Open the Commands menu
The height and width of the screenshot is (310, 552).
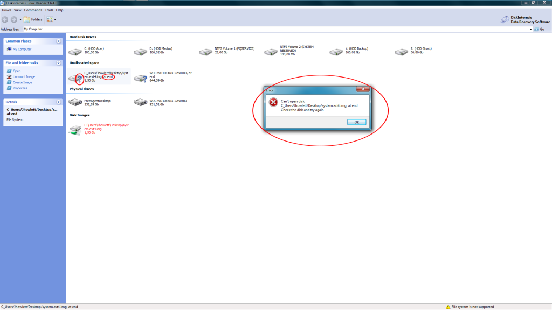pyautogui.click(x=33, y=10)
